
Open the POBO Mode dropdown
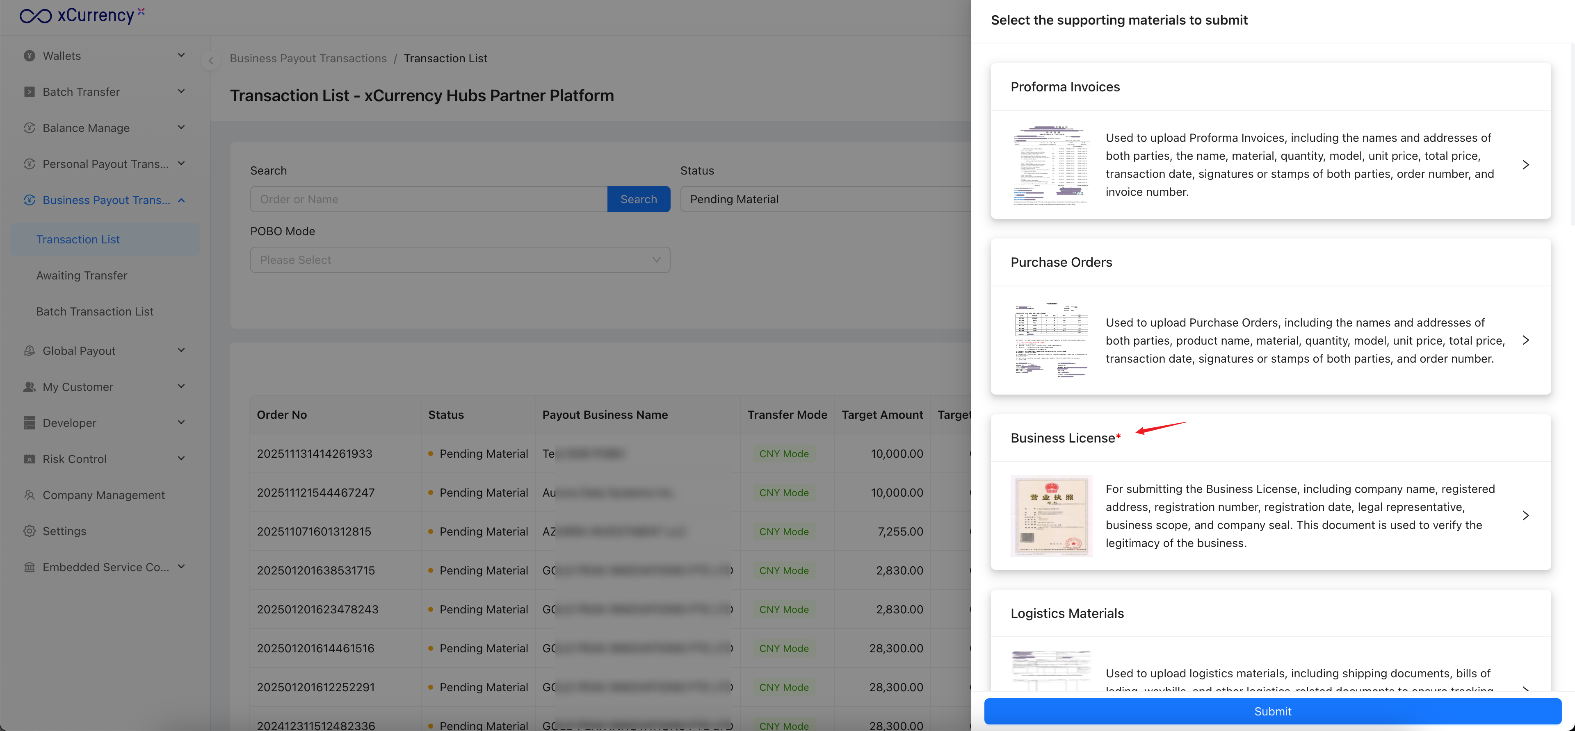tap(460, 259)
